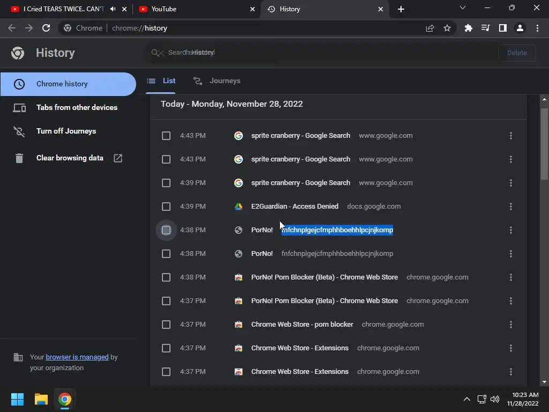
Task: Click the managed organization building icon
Action: pos(18,357)
